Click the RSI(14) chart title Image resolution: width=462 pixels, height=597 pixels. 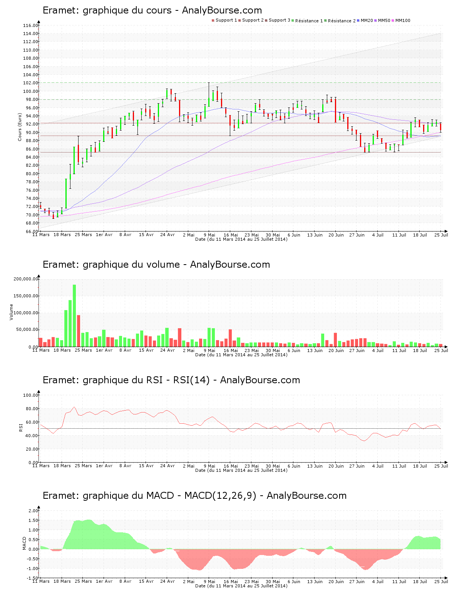(171, 380)
